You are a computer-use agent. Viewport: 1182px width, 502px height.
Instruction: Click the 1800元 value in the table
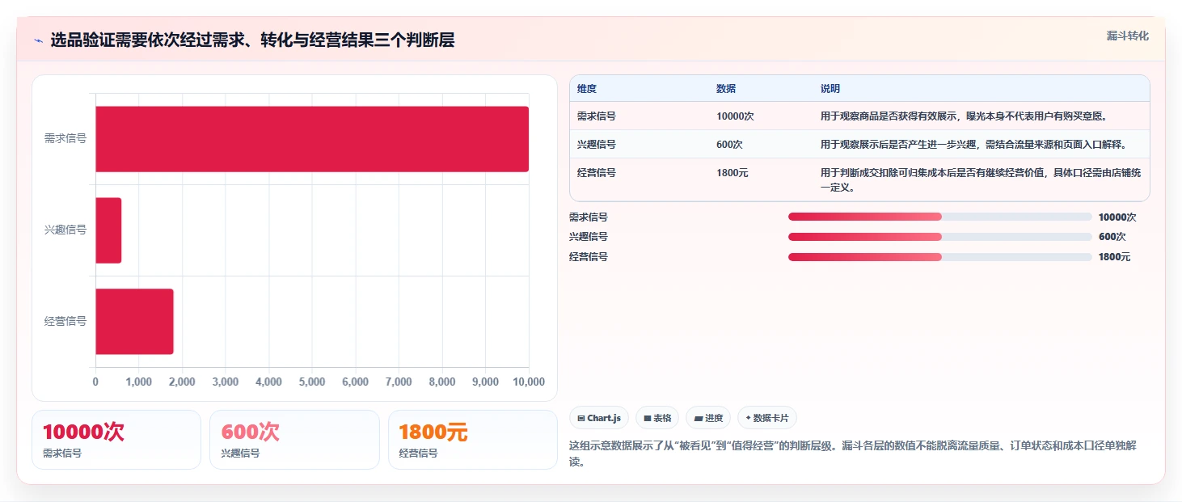(x=732, y=173)
